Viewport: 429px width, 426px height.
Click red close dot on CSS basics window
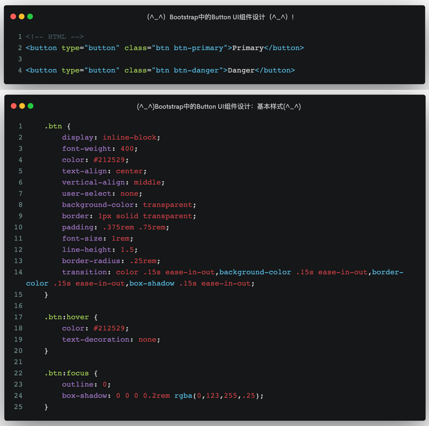(14, 106)
